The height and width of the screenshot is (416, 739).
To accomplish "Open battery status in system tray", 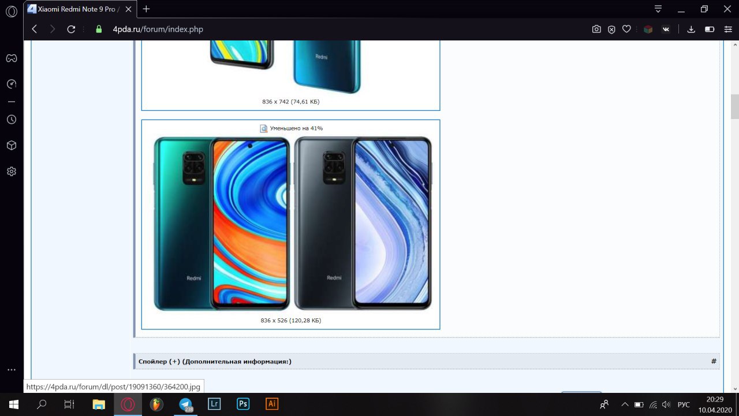I will [x=639, y=404].
